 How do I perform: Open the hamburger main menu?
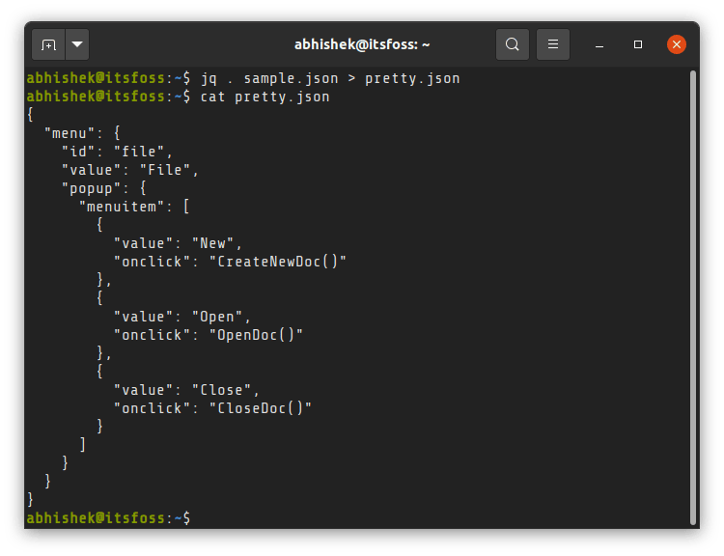pos(553,44)
